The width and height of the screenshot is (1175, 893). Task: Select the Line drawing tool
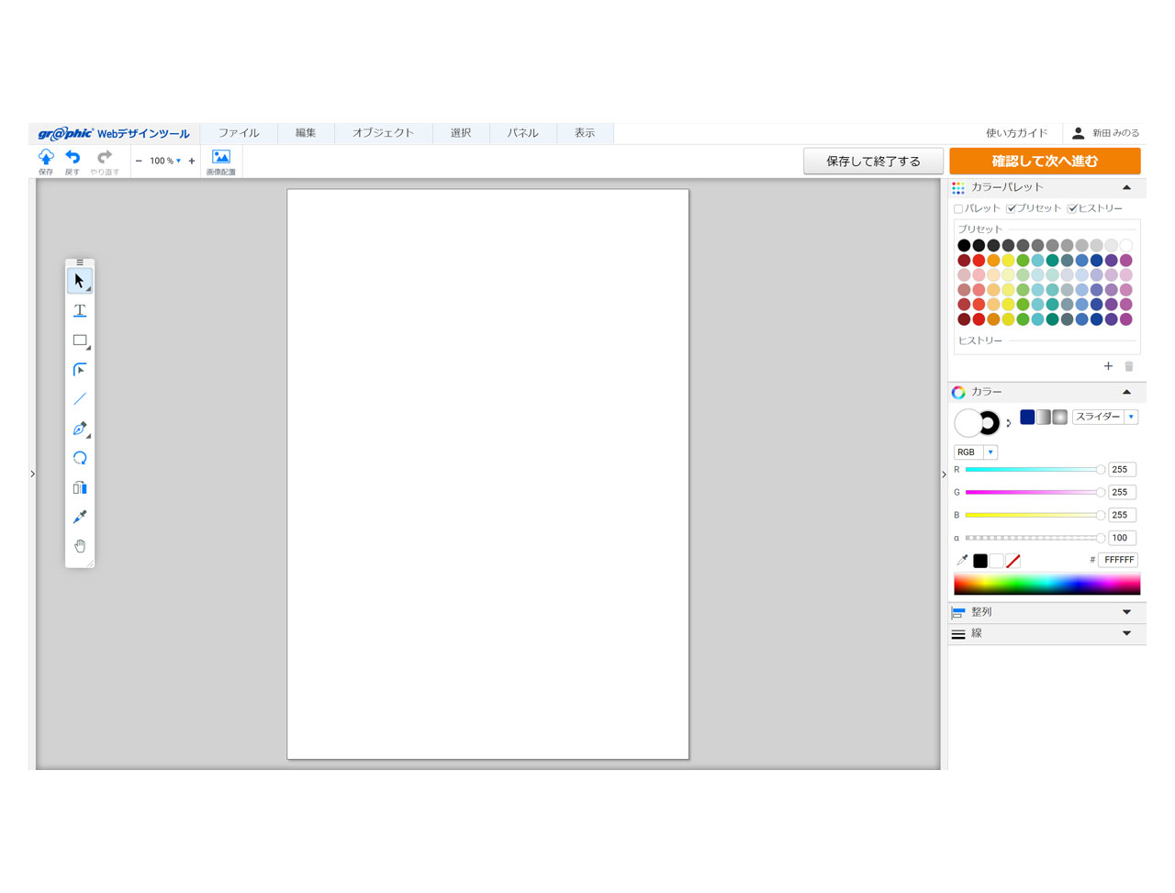tap(80, 399)
